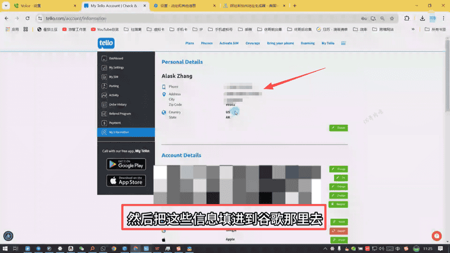Open the tab search dropdown arrow
This screenshot has width=450, height=253.
6,6
